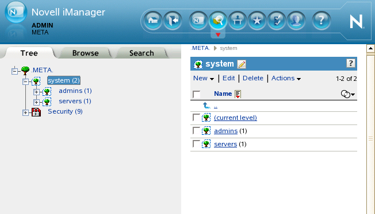Open the New dropdown menu

pos(204,78)
